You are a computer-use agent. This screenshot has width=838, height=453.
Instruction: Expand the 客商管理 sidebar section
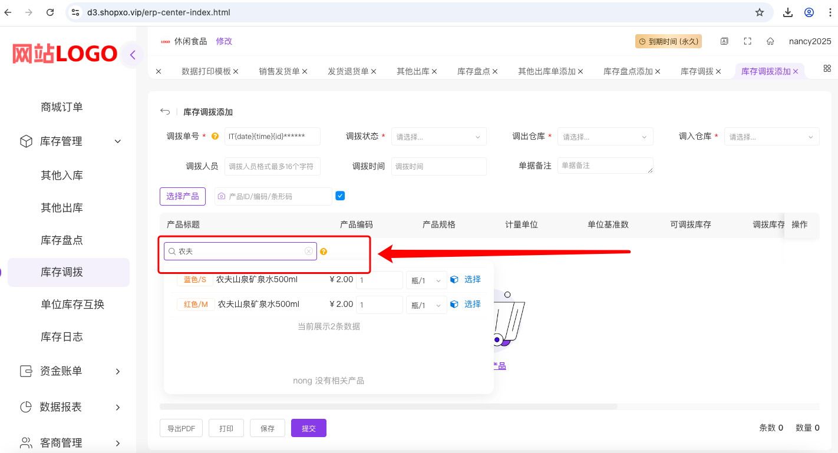[x=118, y=443]
